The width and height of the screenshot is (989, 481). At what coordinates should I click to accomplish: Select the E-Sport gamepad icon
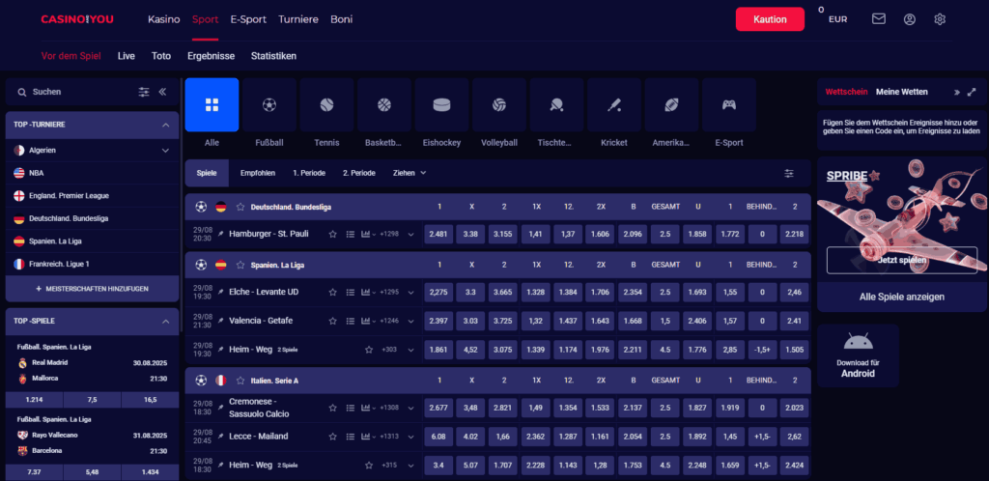(728, 104)
